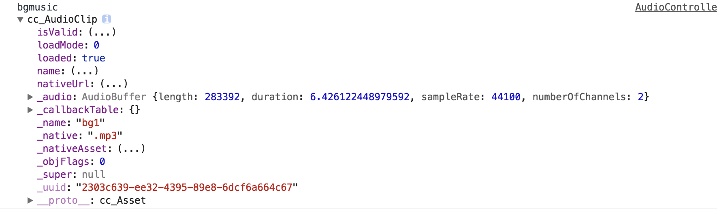The height and width of the screenshot is (211, 717).
Task: Open the AudioController source link
Action: 675,7
